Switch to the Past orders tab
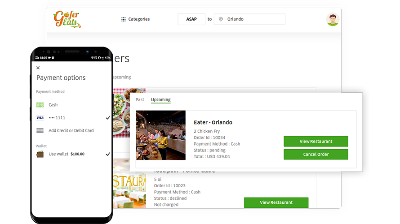The height and width of the screenshot is (224, 400). [140, 99]
